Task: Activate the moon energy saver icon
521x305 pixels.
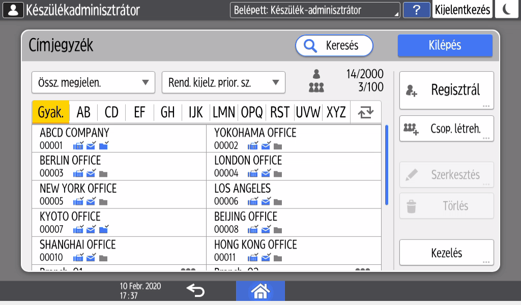Action: [x=506, y=10]
